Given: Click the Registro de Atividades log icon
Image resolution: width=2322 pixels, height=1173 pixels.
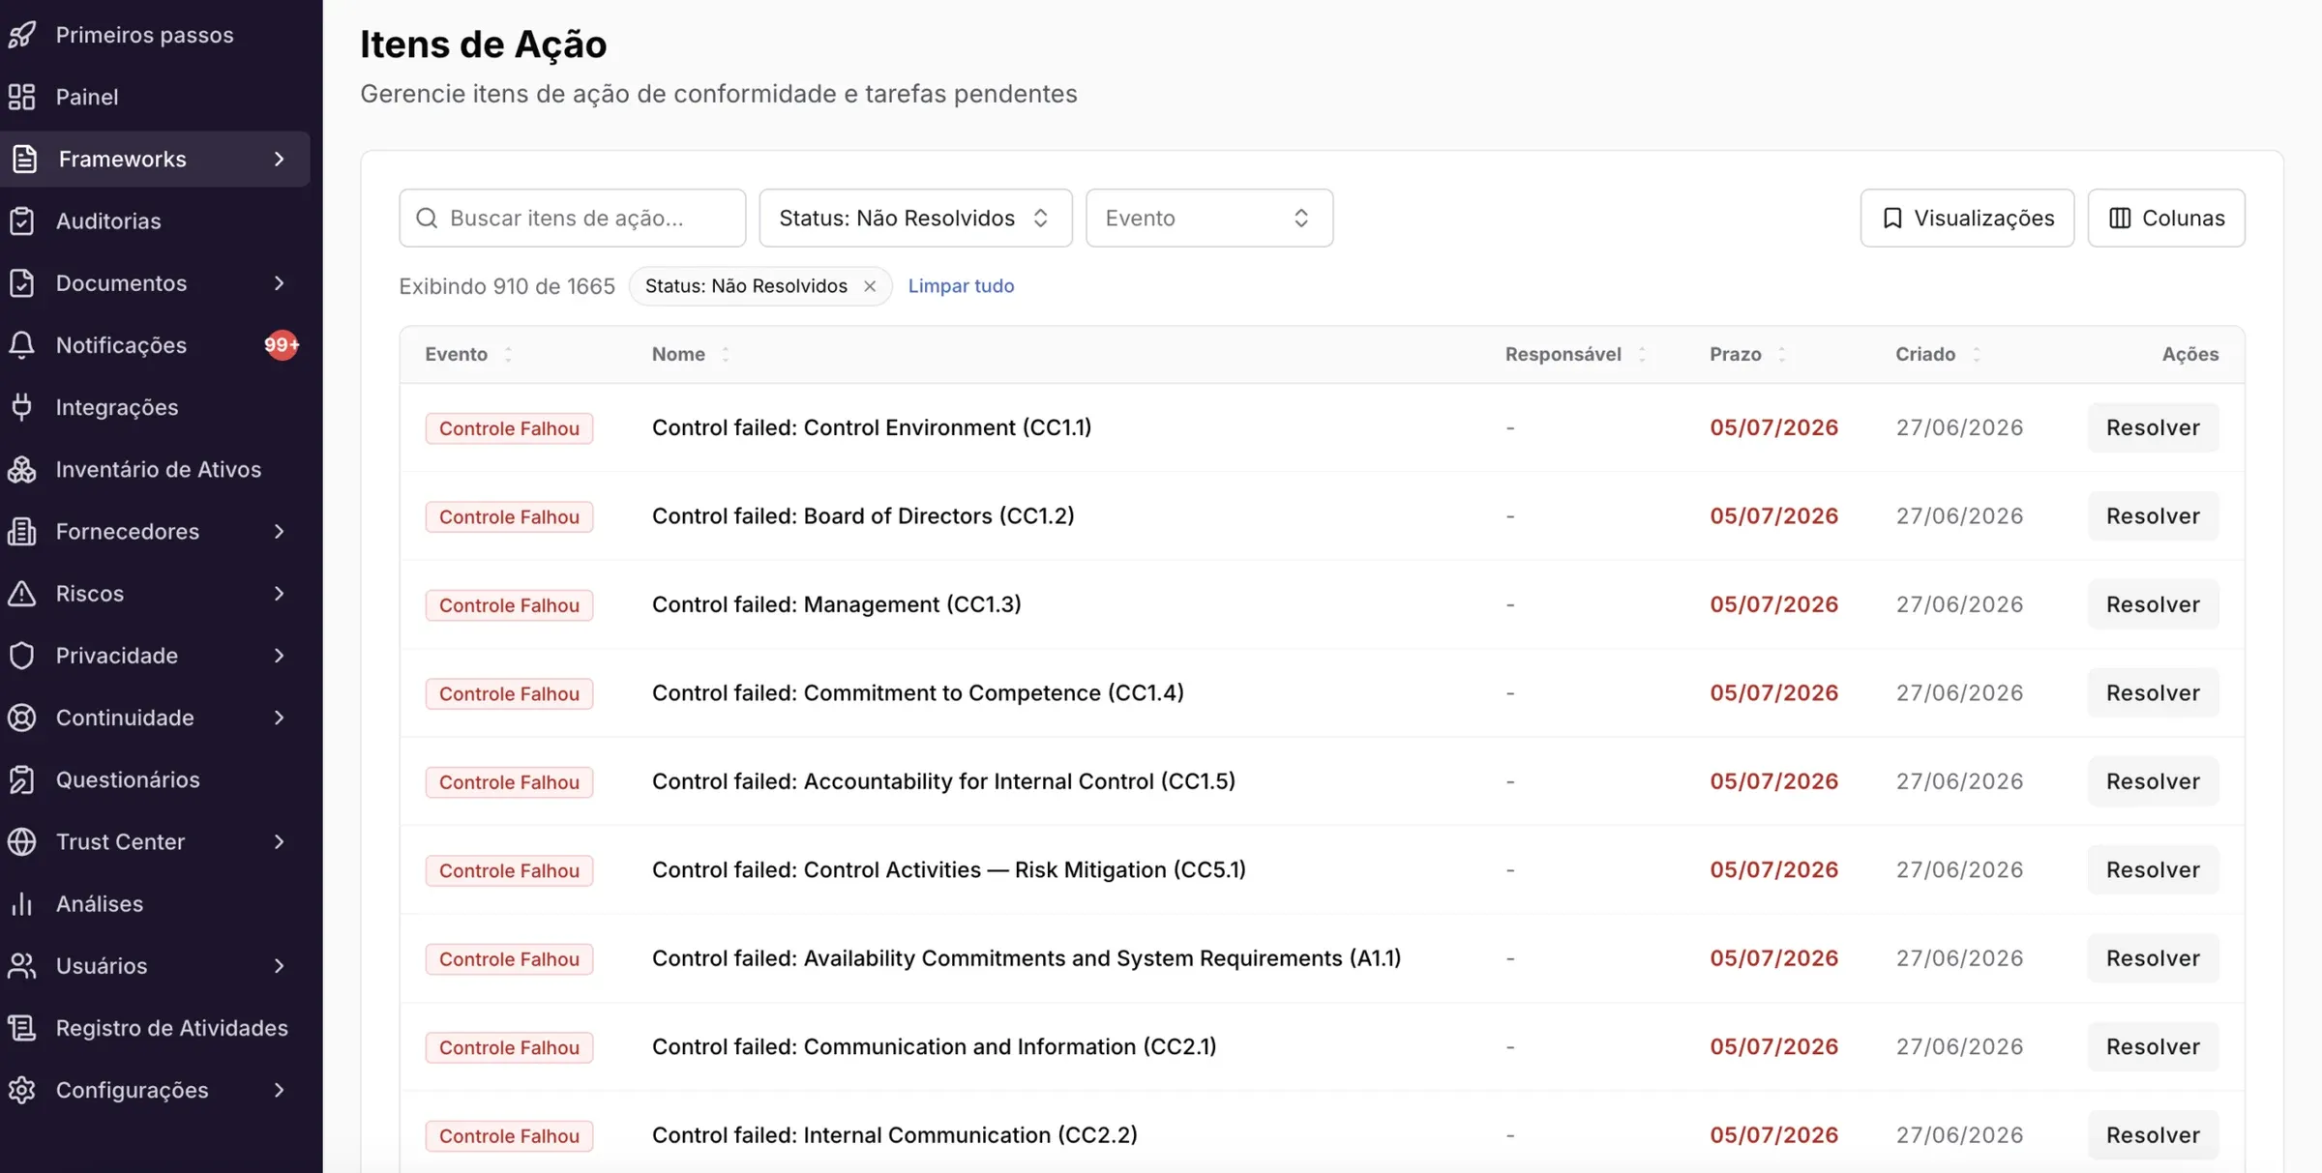Looking at the screenshot, I should [22, 1028].
